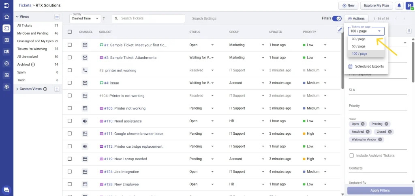Image resolution: width=415 pixels, height=196 pixels.
Task: Click the app logo at top left
Action: [x=6, y=5]
